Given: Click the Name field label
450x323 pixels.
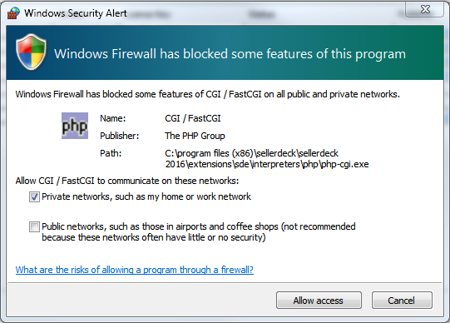Looking at the screenshot, I should click(113, 118).
